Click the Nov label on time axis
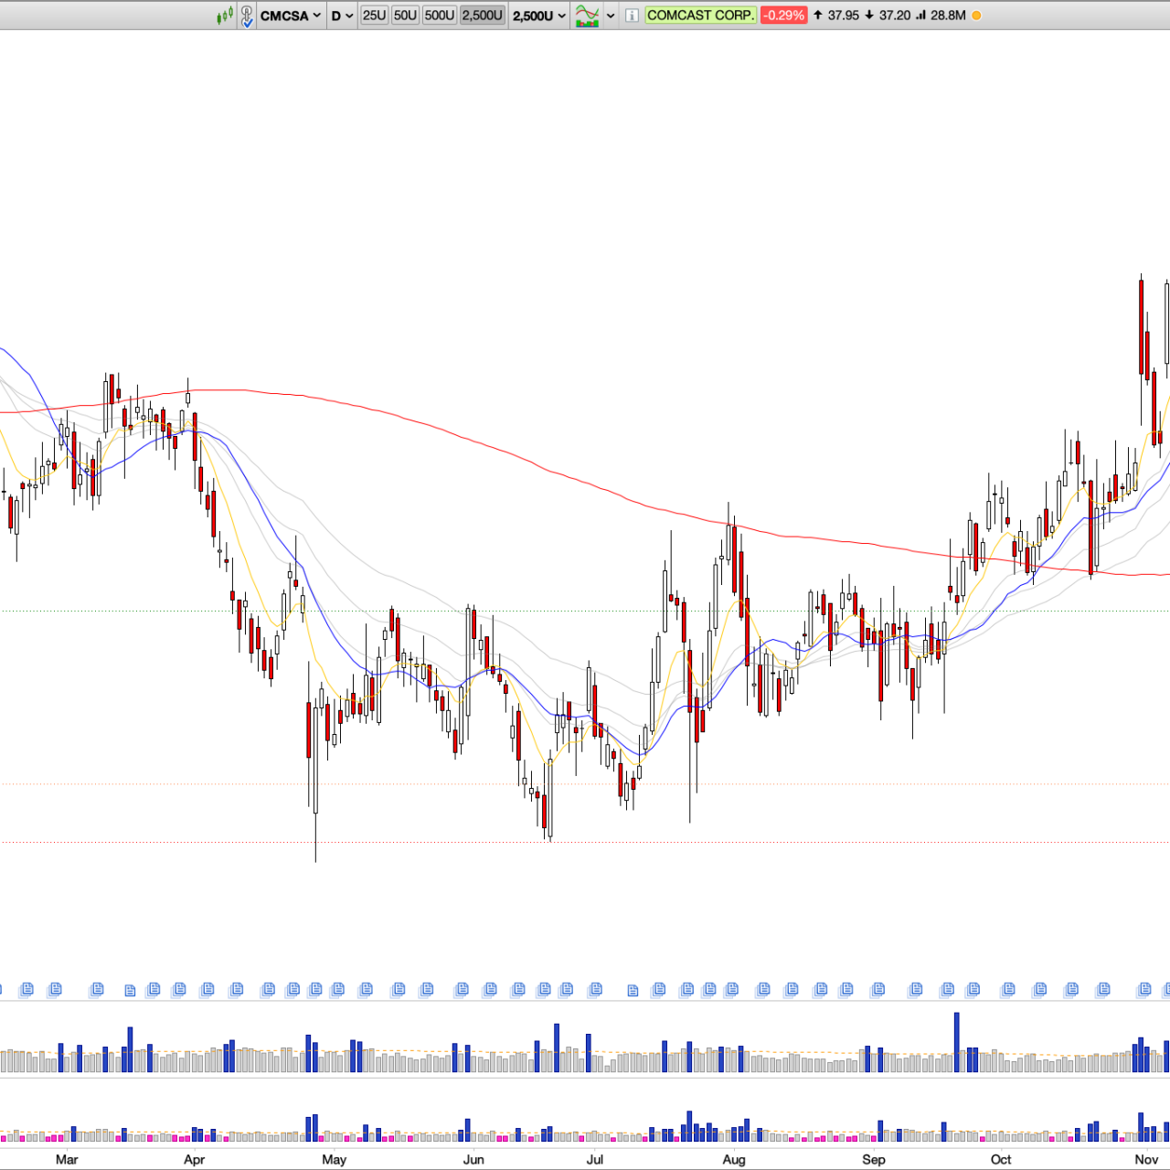This screenshot has width=1170, height=1170. 1146,1159
